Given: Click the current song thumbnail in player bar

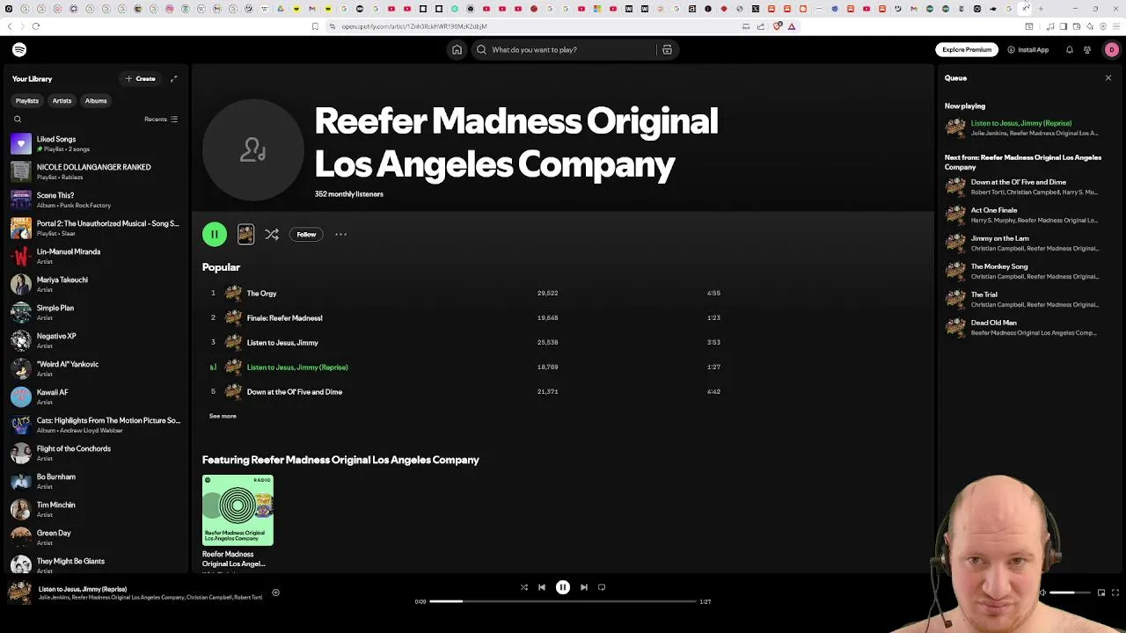Looking at the screenshot, I should click(x=19, y=593).
